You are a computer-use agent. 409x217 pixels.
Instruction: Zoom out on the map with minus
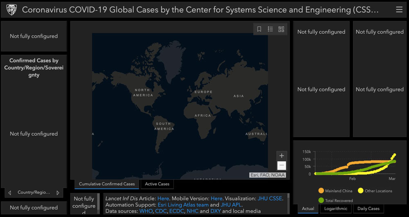pos(281,166)
